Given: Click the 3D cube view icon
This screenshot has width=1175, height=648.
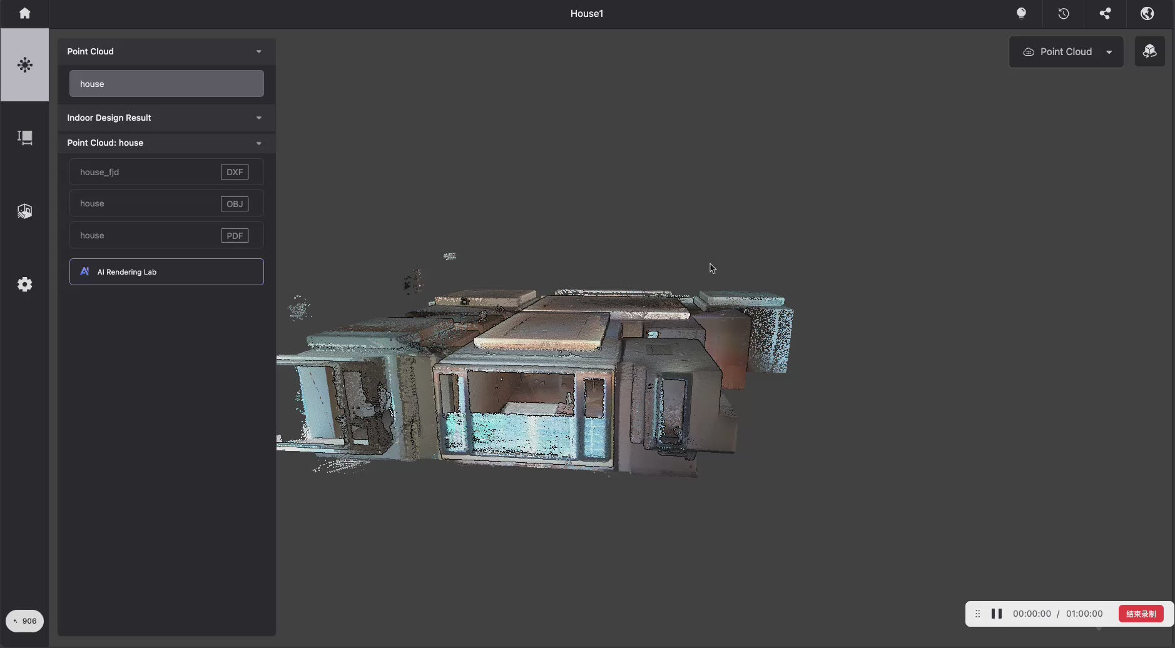Looking at the screenshot, I should coord(1149,51).
